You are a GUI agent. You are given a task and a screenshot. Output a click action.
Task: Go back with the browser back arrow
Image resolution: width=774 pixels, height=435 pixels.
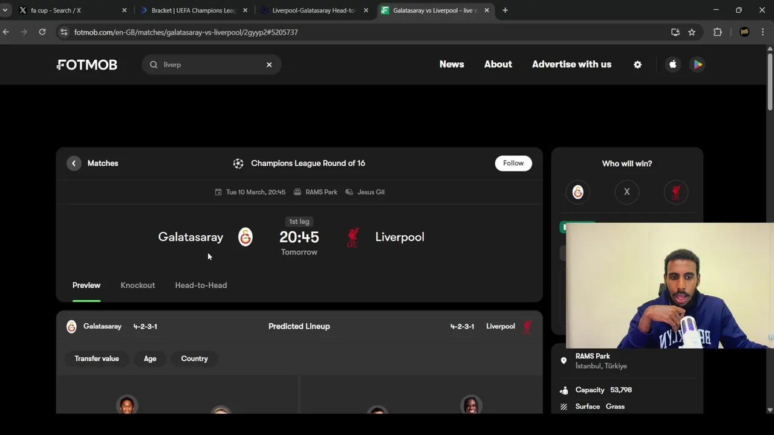pos(6,32)
